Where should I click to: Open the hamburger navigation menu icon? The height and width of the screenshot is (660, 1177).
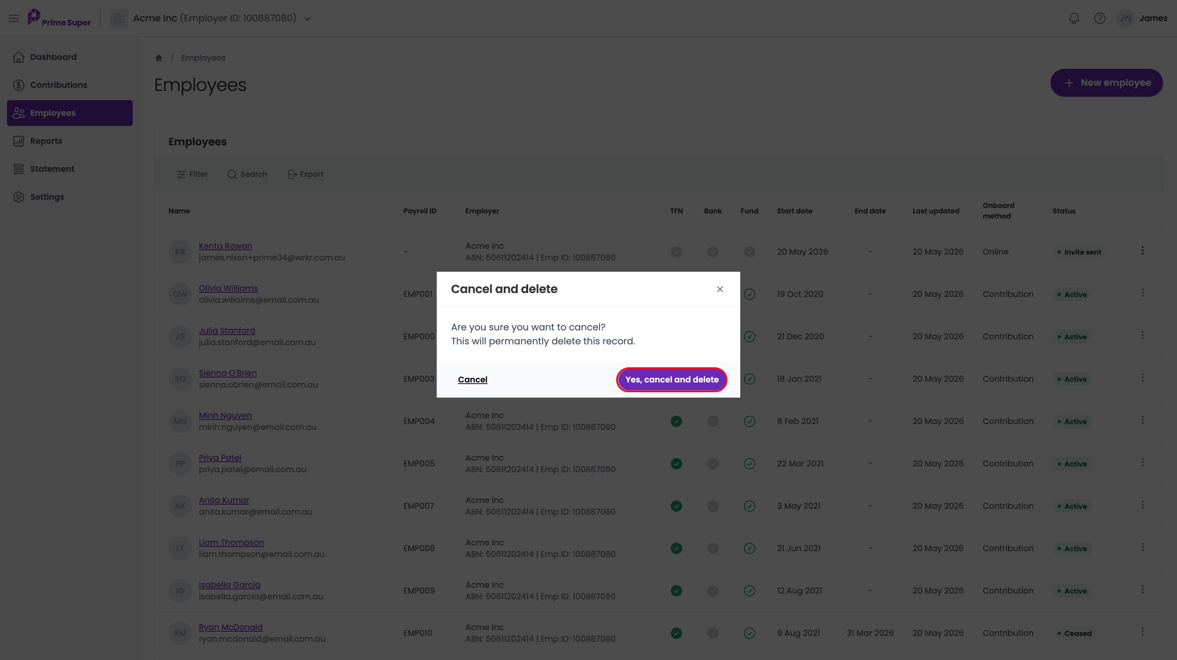[x=14, y=18]
